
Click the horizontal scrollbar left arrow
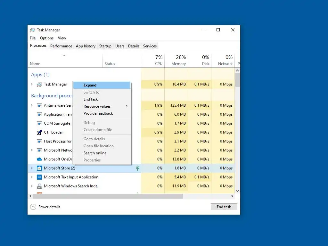pos(30,196)
